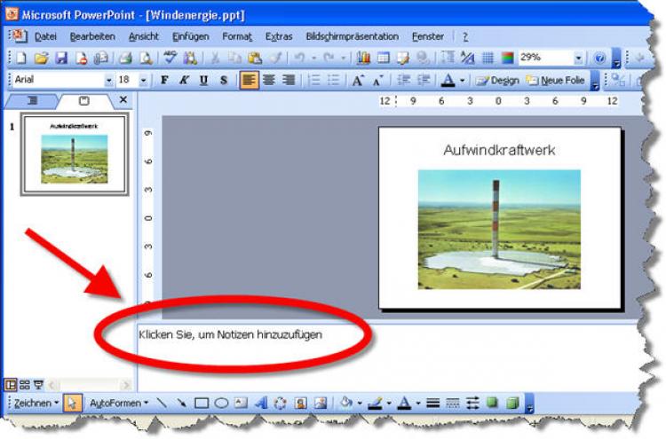Screen dimensions: 666x439
Task: Click the New document icon
Action: [x=20, y=59]
